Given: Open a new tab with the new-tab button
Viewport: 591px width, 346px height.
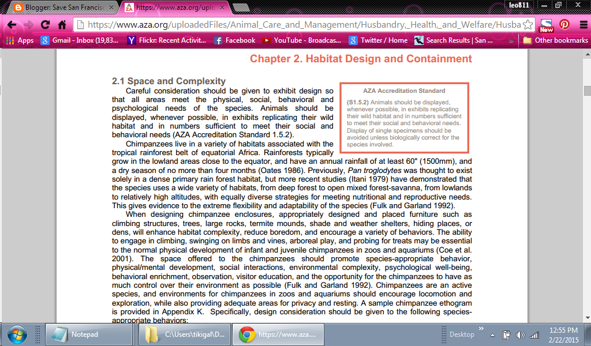Looking at the screenshot, I should (x=241, y=7).
